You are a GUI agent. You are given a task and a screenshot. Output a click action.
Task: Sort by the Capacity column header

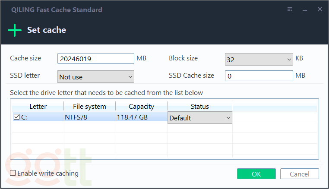141,106
